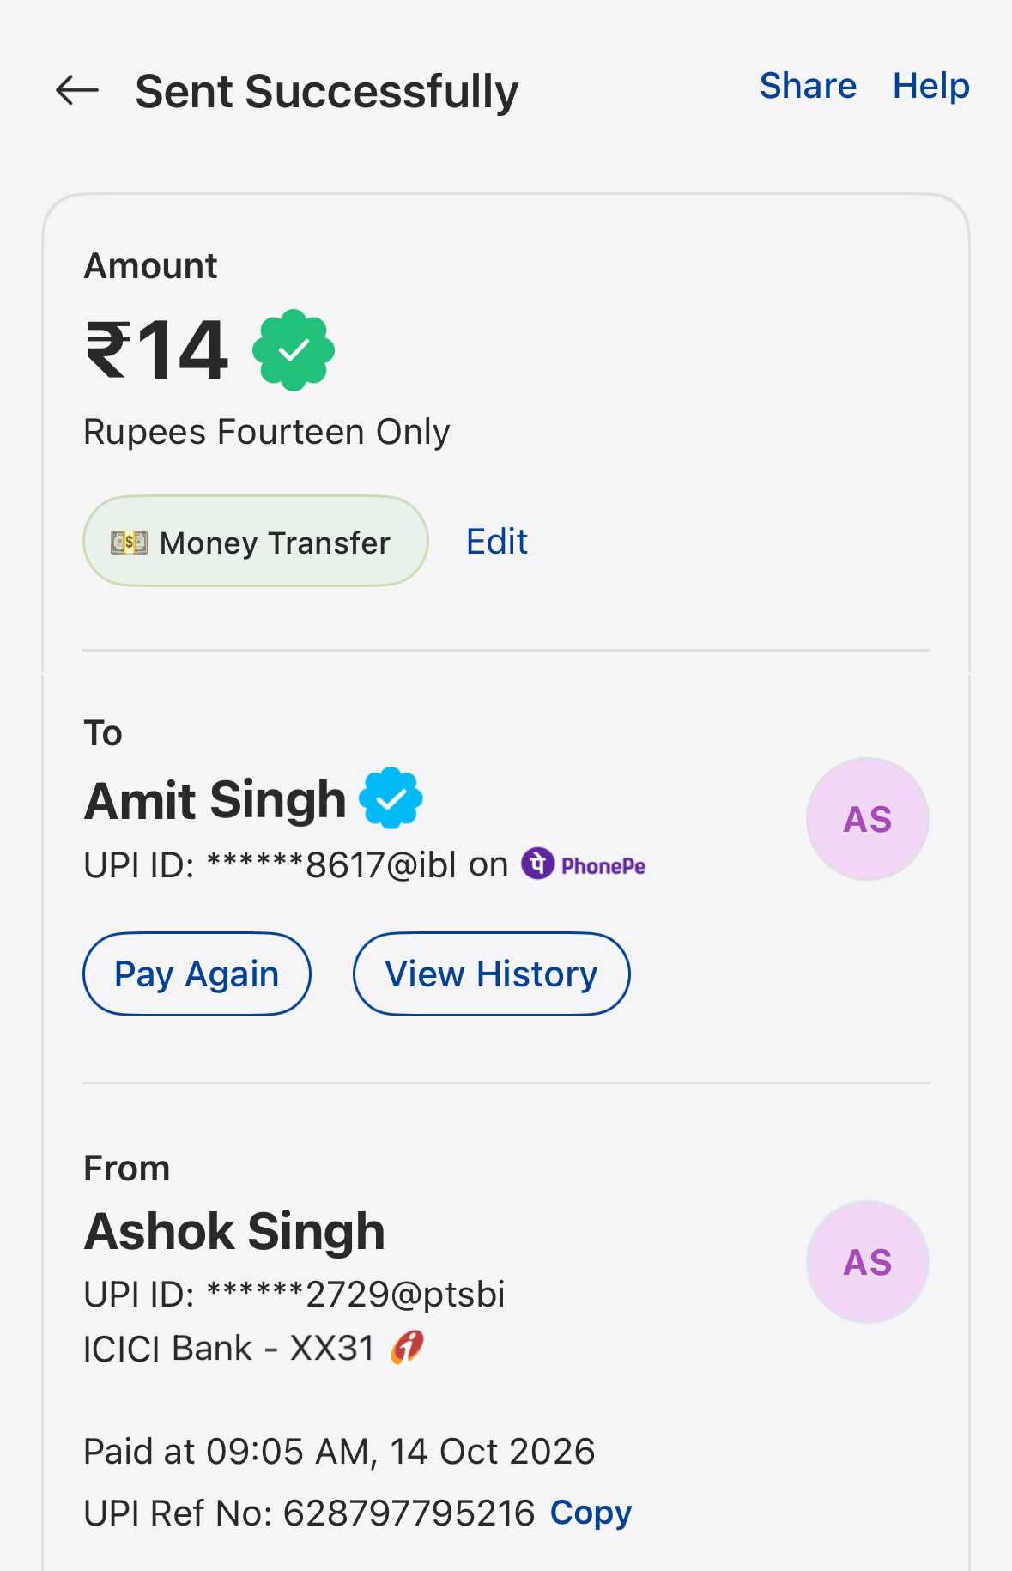Open Ashok Singh's AS avatar
This screenshot has height=1571, width=1012.
(x=868, y=1262)
